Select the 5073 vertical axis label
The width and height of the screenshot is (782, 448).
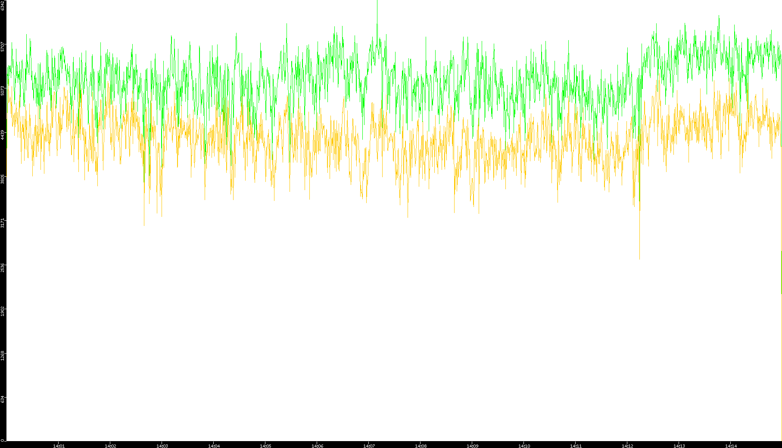tap(3, 91)
